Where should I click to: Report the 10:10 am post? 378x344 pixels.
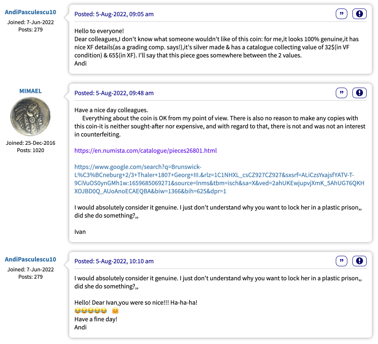(359, 261)
